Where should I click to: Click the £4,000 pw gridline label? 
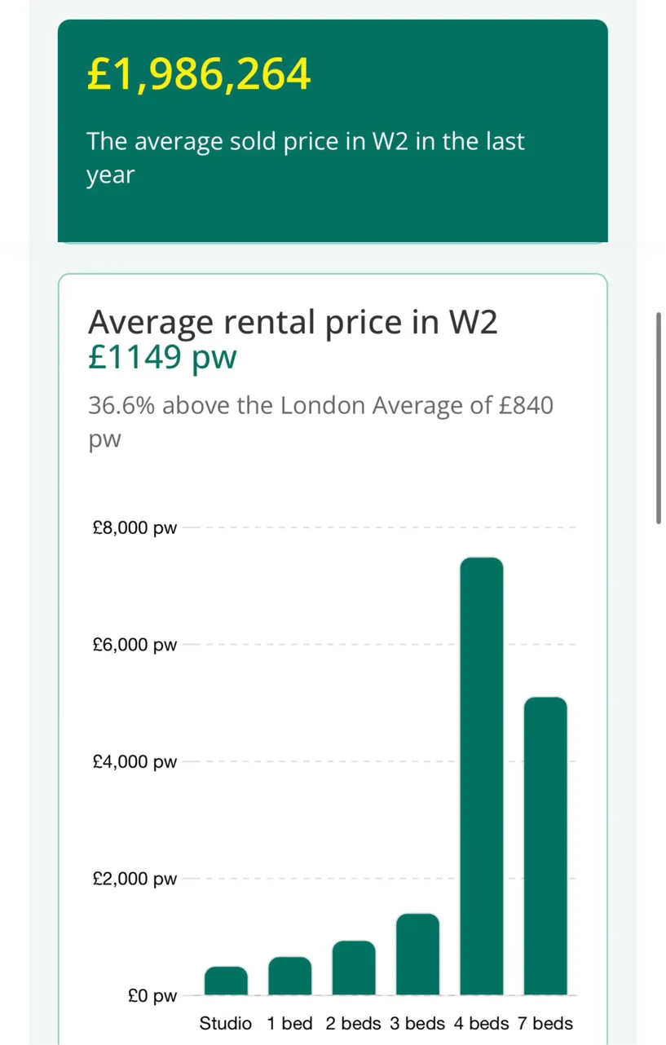[x=135, y=762]
